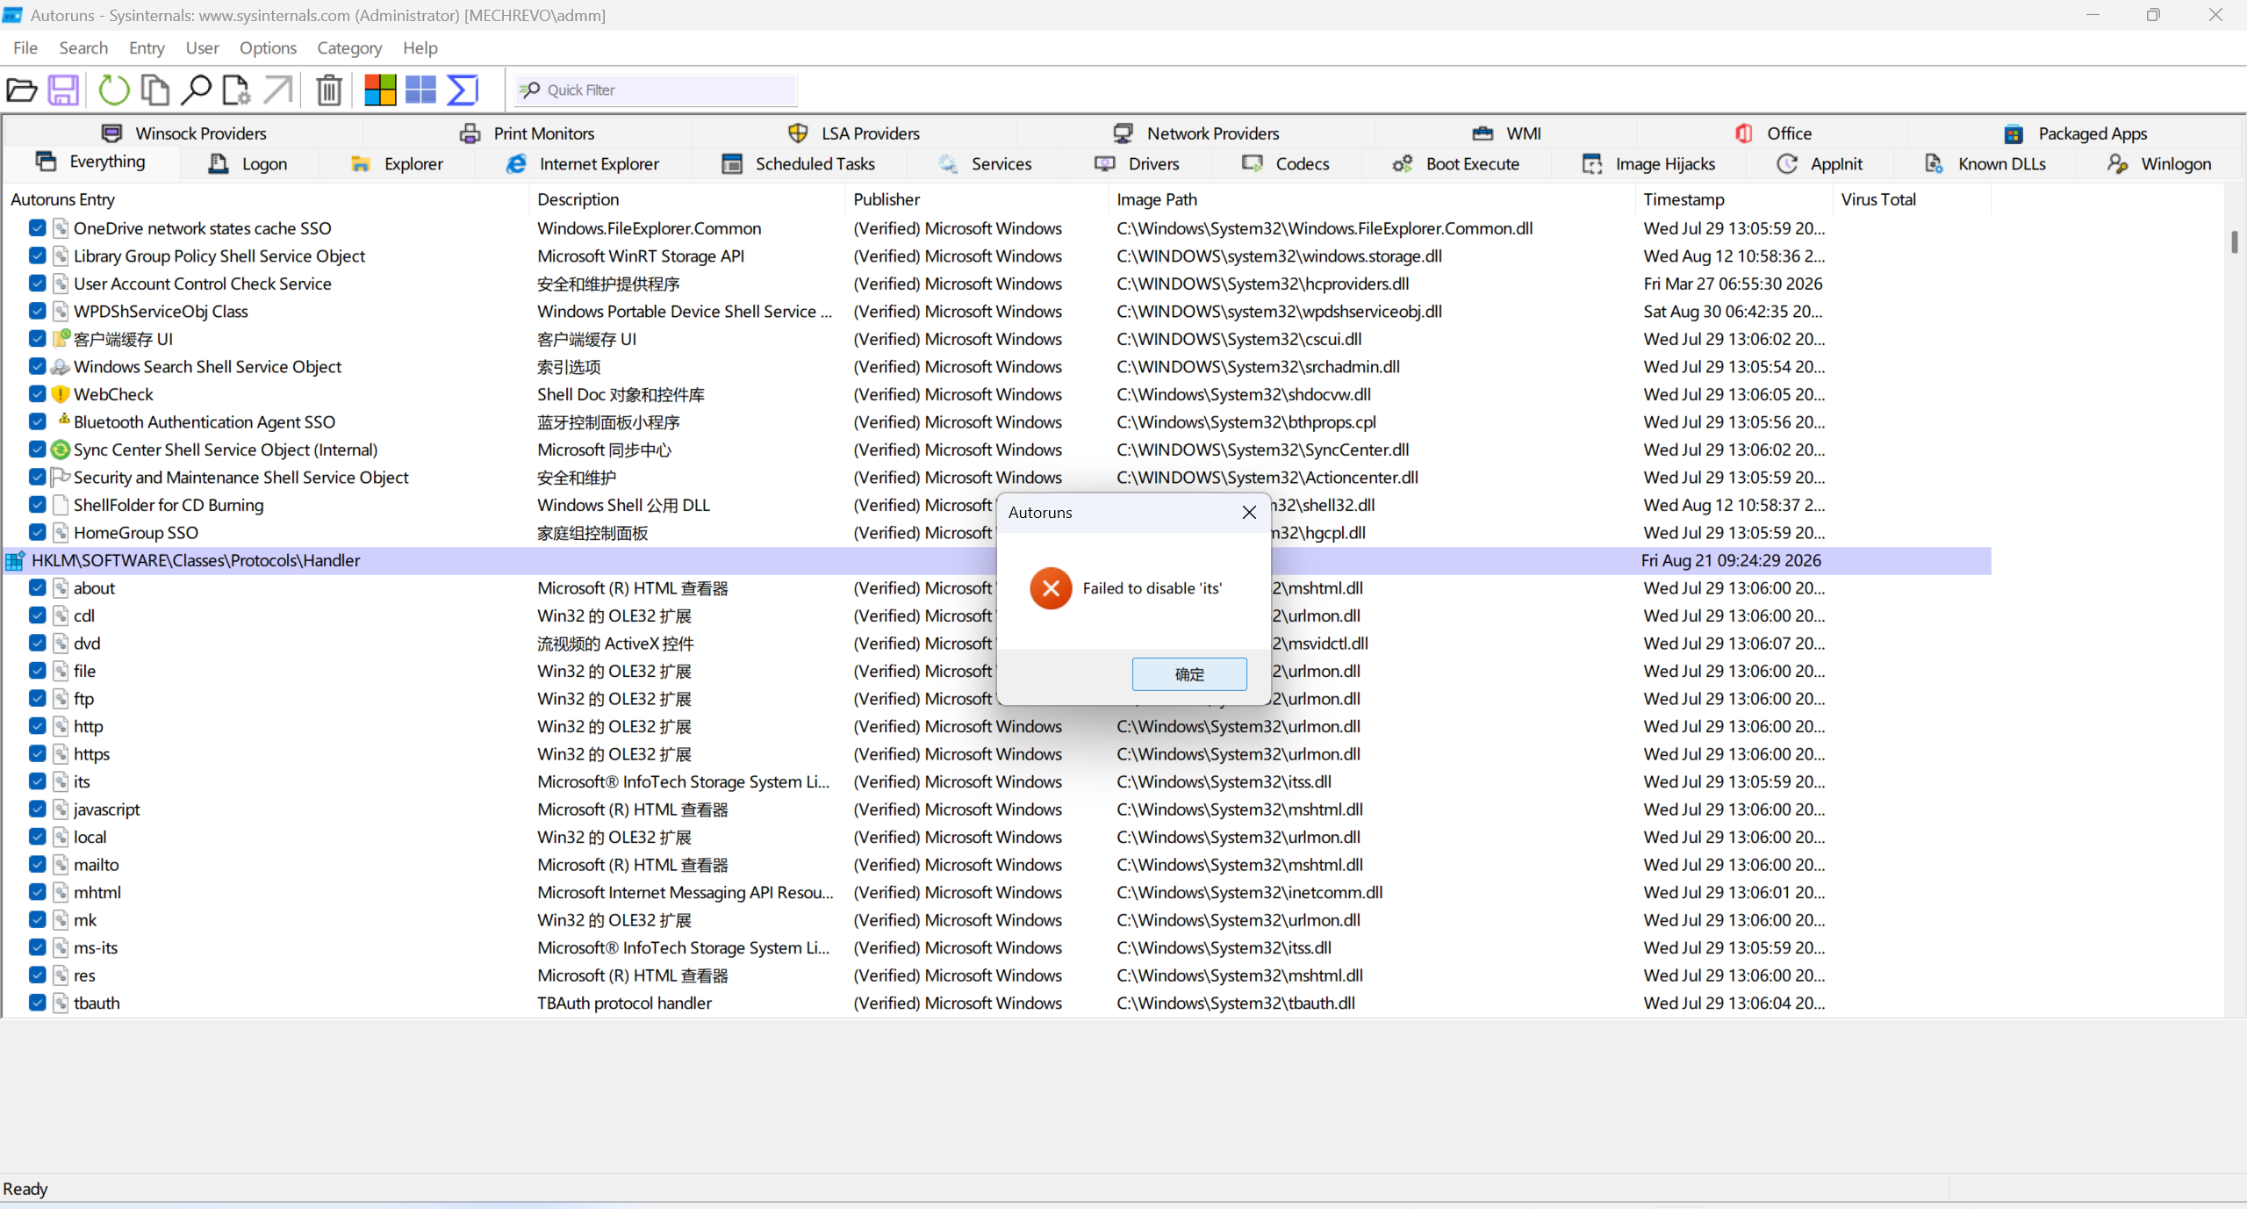Click the red error icon in dialog
Screen dimensions: 2247x1209
click(x=1051, y=588)
